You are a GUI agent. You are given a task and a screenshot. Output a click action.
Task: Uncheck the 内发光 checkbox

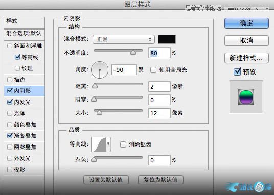(x=10, y=102)
